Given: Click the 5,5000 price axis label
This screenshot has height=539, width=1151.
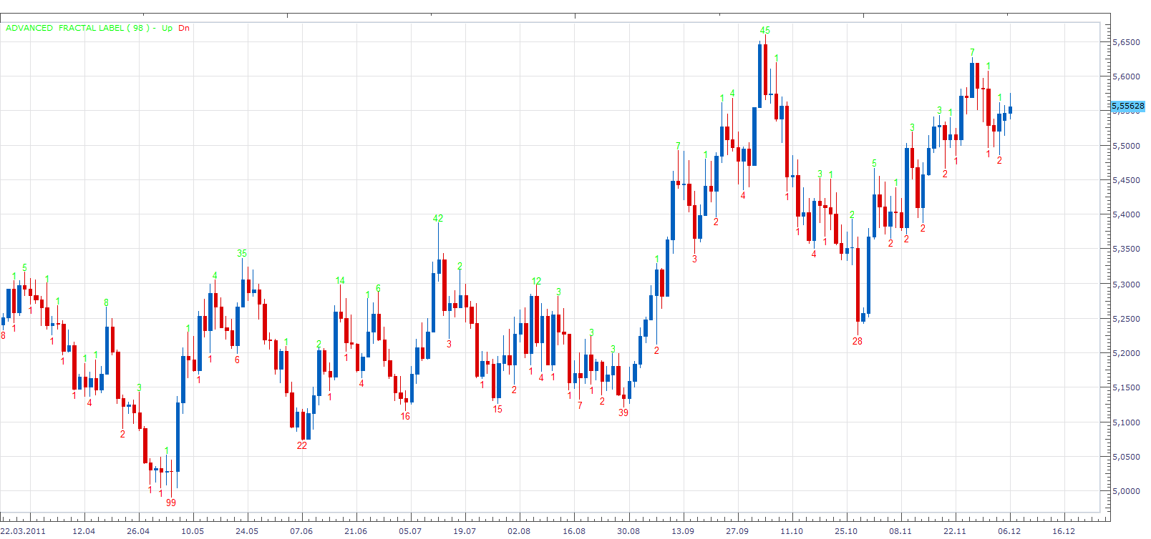Looking at the screenshot, I should 1126,146.
